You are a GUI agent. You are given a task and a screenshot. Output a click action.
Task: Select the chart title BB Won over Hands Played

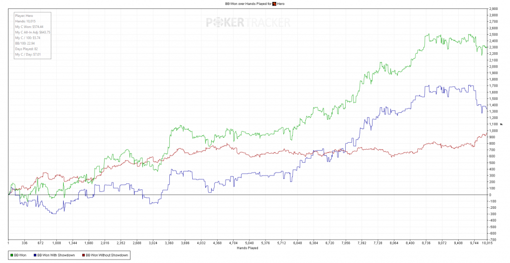(x=246, y=4)
